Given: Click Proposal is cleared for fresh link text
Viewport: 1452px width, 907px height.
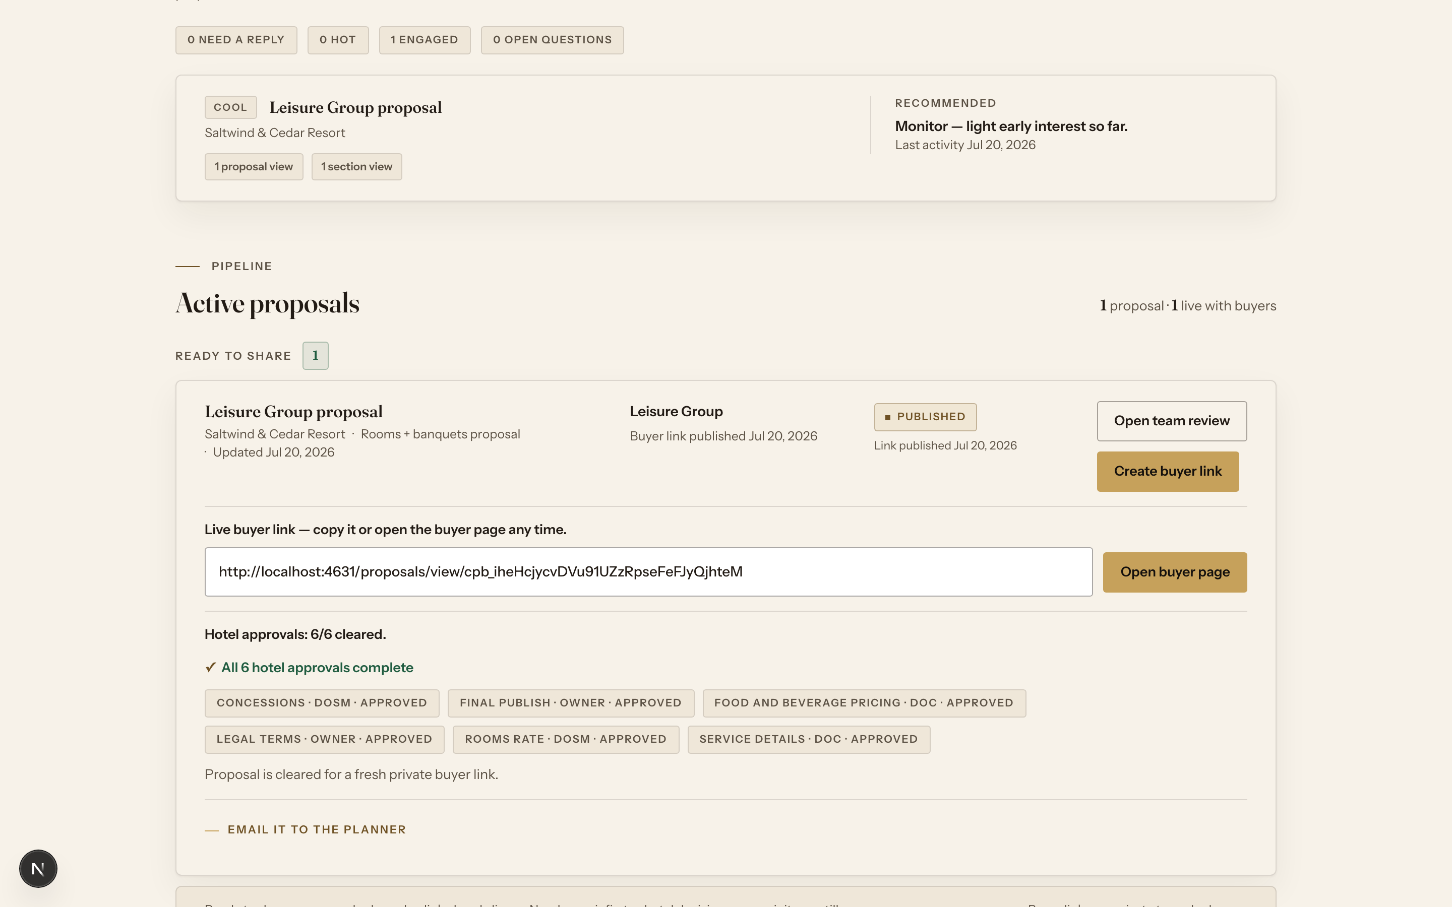Looking at the screenshot, I should [x=351, y=774].
